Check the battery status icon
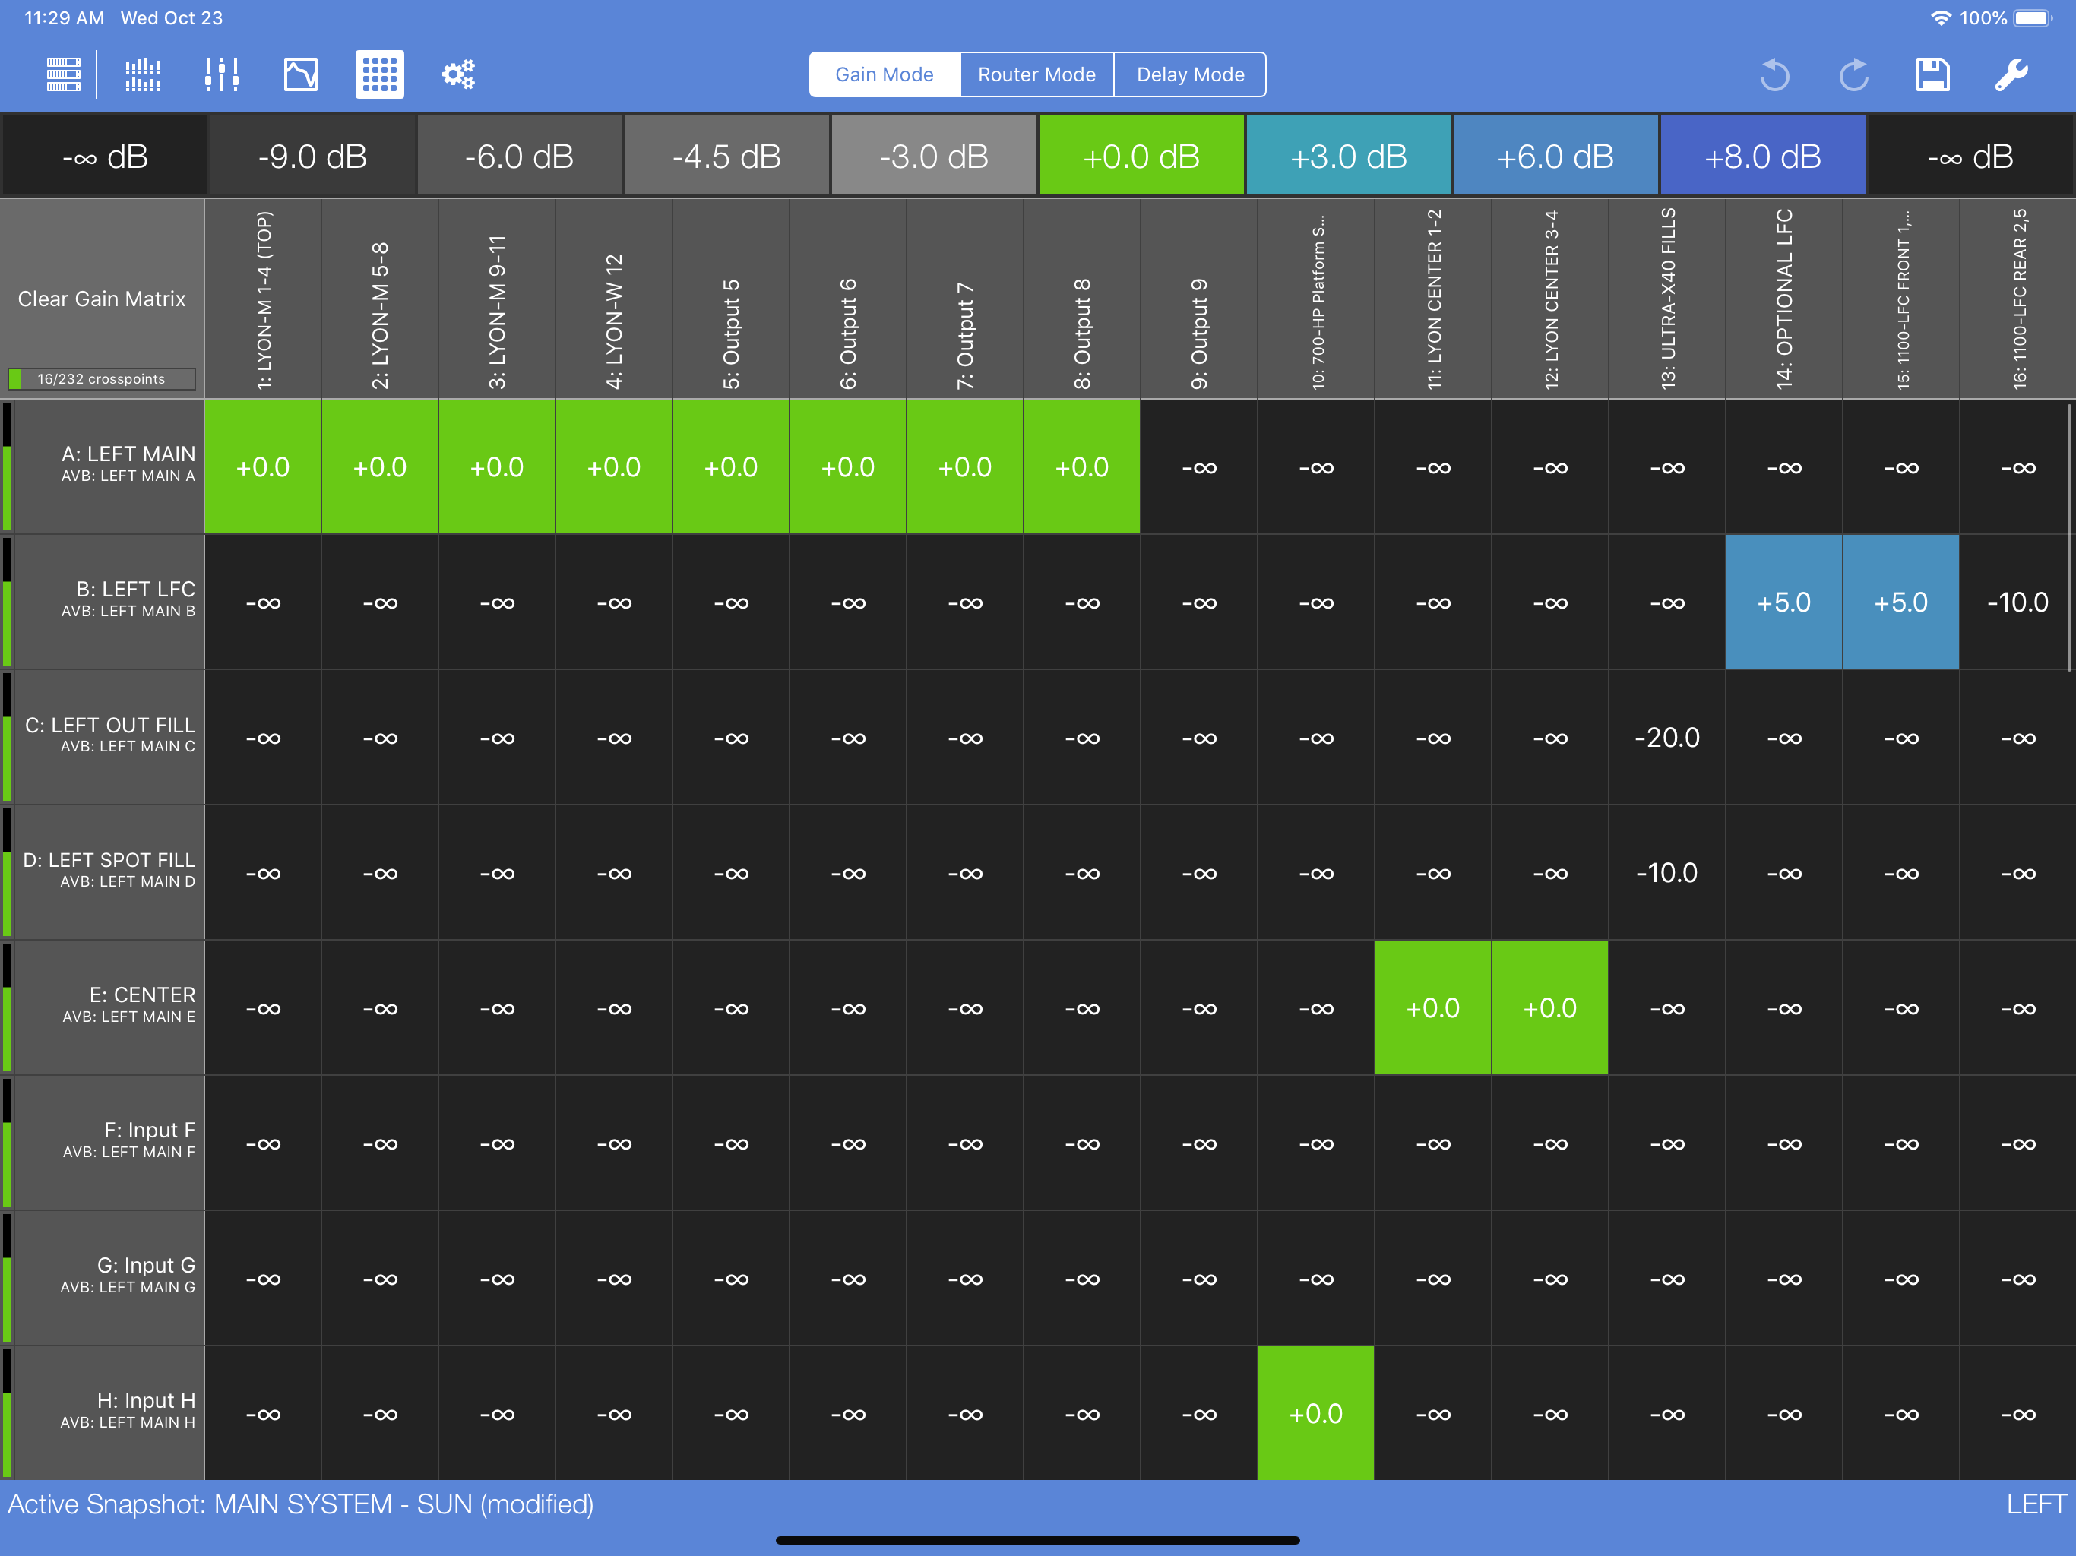 tap(2033, 17)
